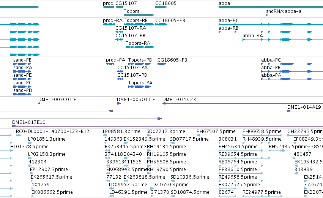The height and width of the screenshot is (198, 323).
Task: Select transcript CG15107-RA
Action: [119, 32]
